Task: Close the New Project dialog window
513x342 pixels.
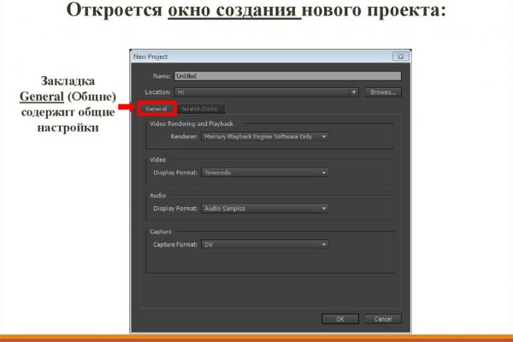Action: (398, 56)
